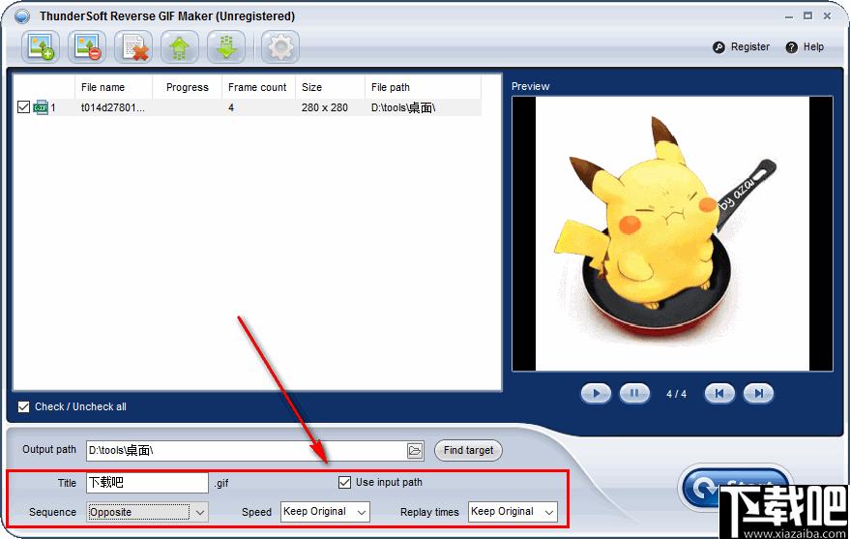Play the GIF preview
Viewport: 850px width, 539px height.
[x=596, y=394]
